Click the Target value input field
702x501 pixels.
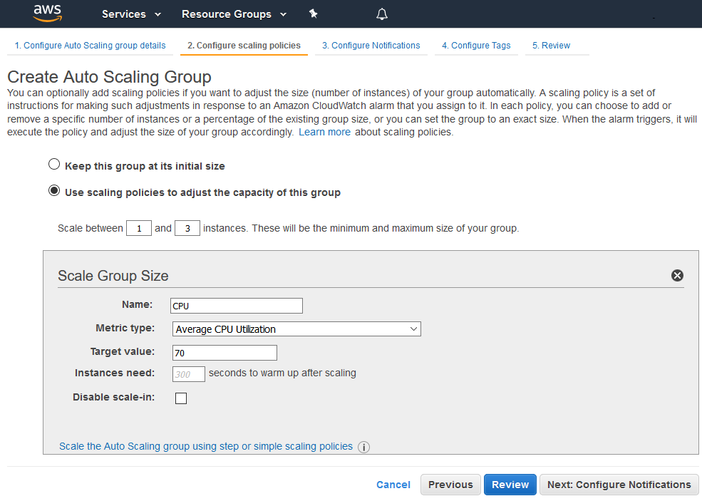point(224,353)
